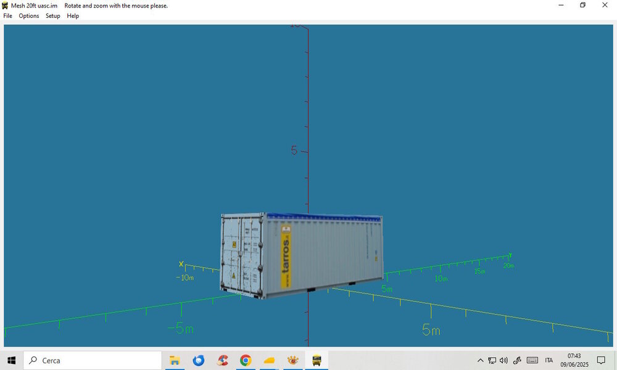This screenshot has height=370, width=617.
Task: Open Google Chrome from taskbar
Action: (246, 360)
